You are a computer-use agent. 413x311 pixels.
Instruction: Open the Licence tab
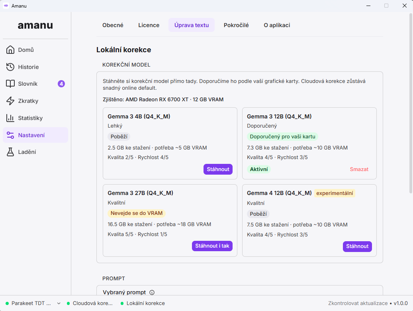(x=149, y=25)
